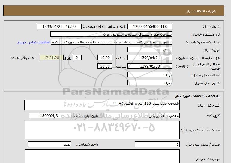Click the نام دستگاه خریدار field
The image size is (231, 163).
pyautogui.click(x=111, y=34)
